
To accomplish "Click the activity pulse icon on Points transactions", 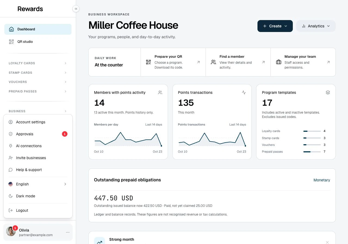I will tap(244, 92).
